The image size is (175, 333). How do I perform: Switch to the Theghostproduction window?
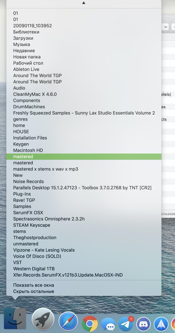pyautogui.click(x=84, y=238)
